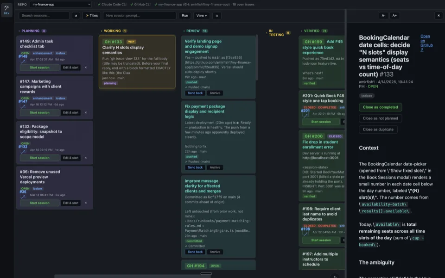Open the #198 issue link badge
This screenshot has height=278, width=445.
point(305,231)
